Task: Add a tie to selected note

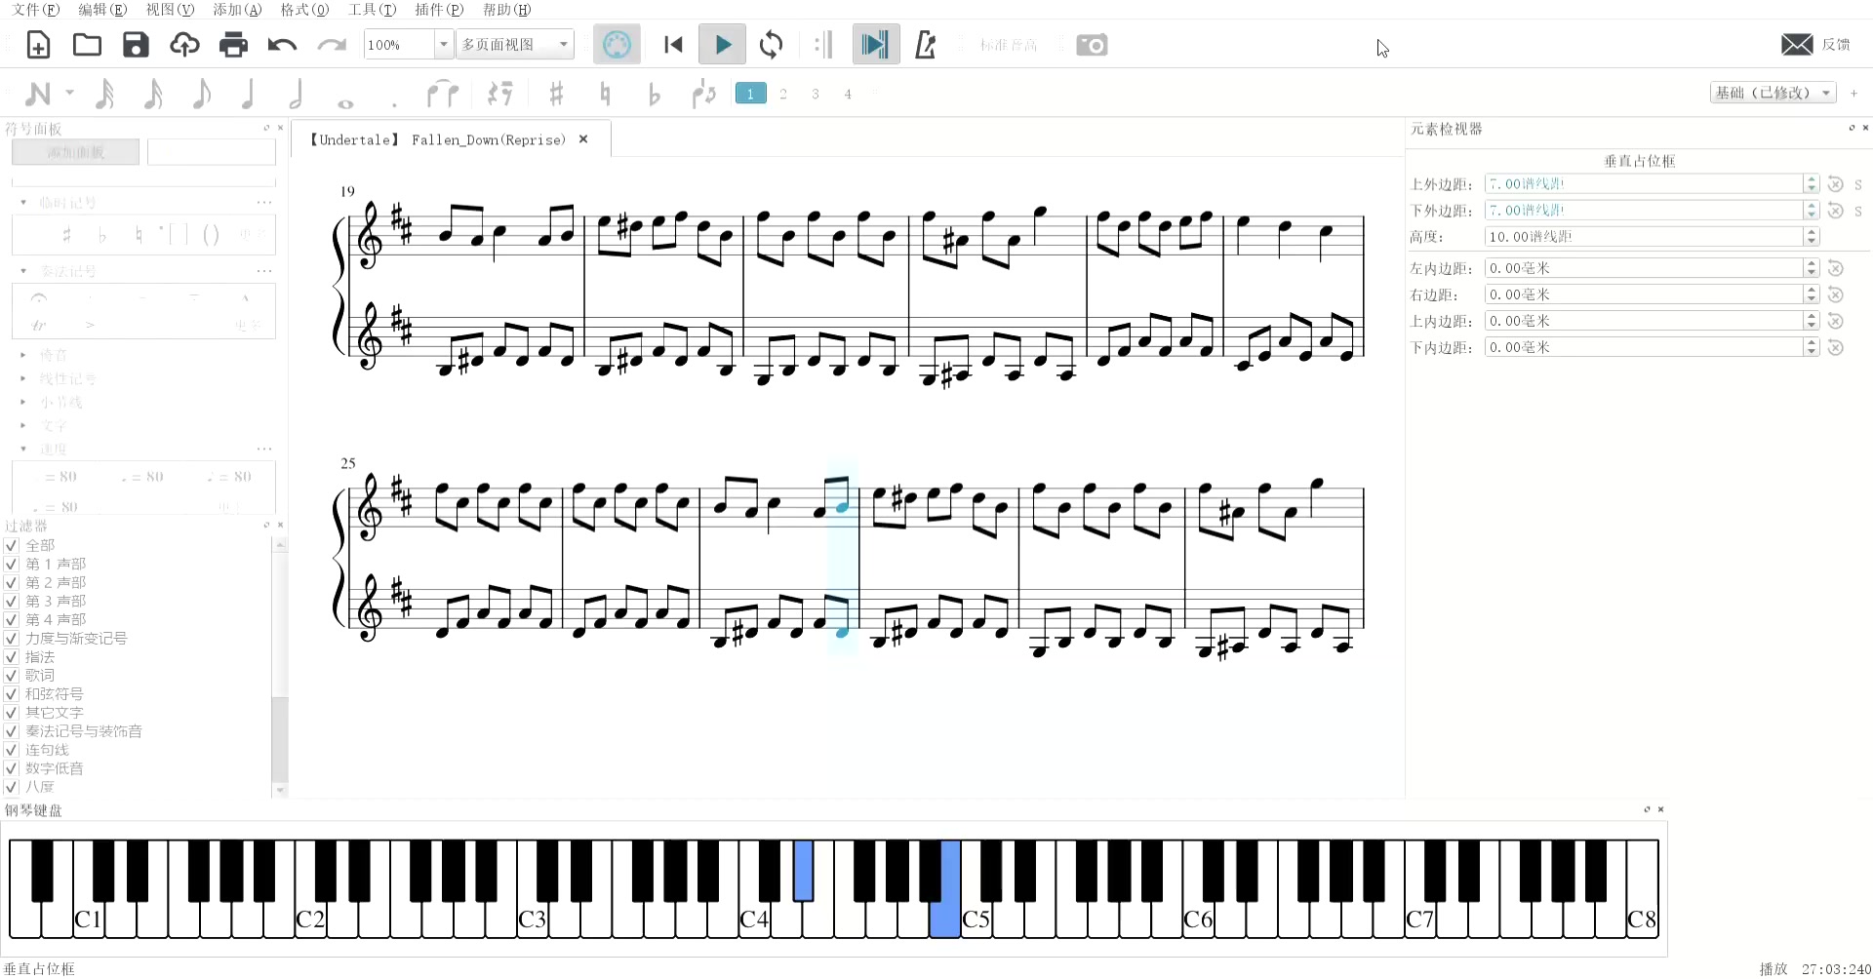Action: pos(442,94)
